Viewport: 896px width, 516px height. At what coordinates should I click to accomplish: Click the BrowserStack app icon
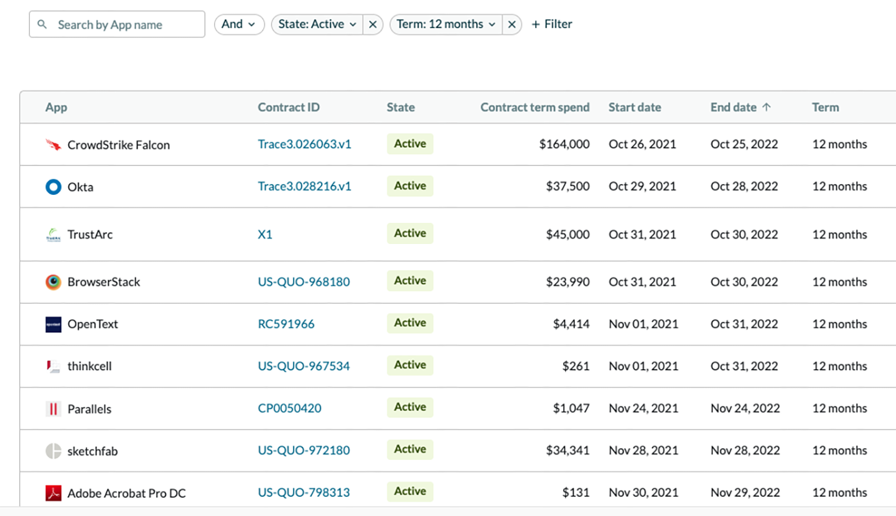pos(54,282)
